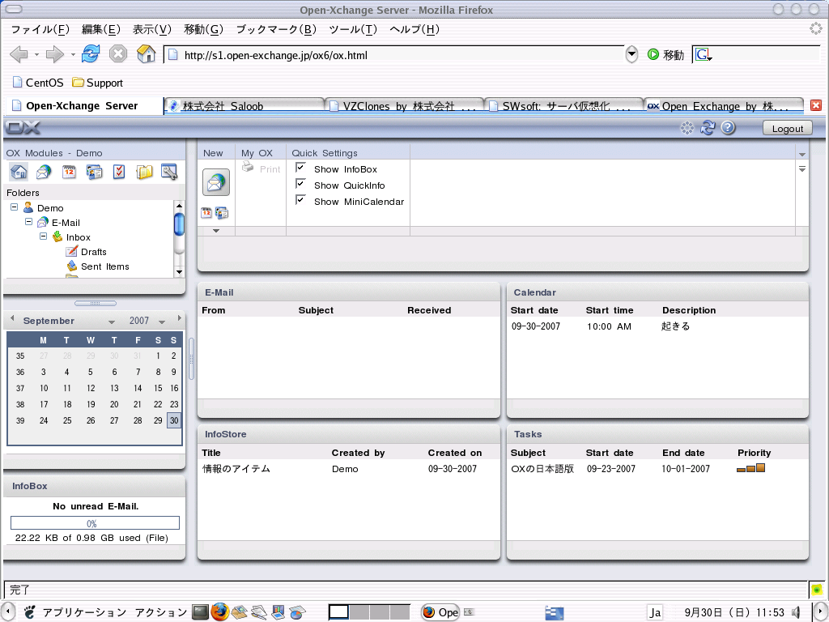Open ファイル(F) menu

[x=40, y=30]
